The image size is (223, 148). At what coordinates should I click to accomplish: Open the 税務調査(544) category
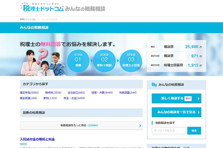click(x=128, y=93)
